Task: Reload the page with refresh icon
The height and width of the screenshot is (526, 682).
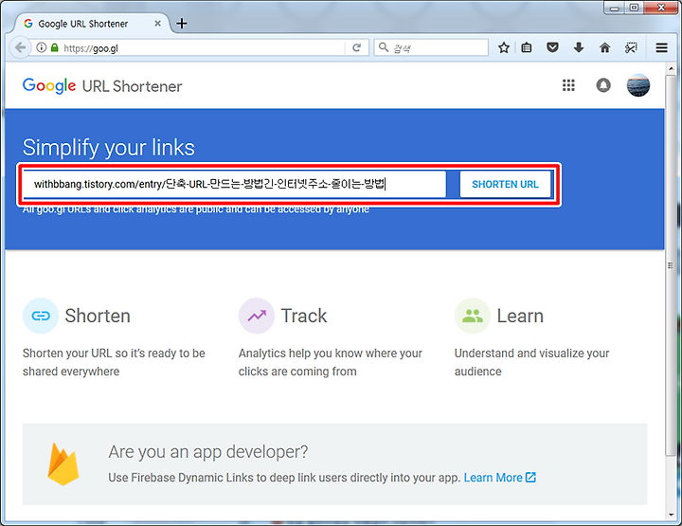Action: 357,47
